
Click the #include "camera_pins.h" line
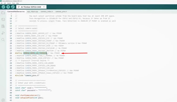[x=27, y=76]
